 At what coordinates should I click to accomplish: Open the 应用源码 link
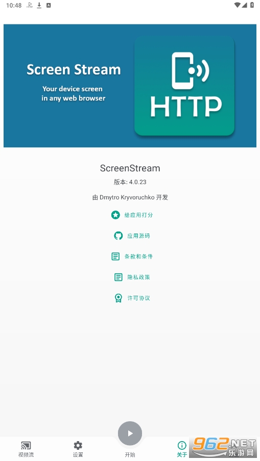click(138, 236)
